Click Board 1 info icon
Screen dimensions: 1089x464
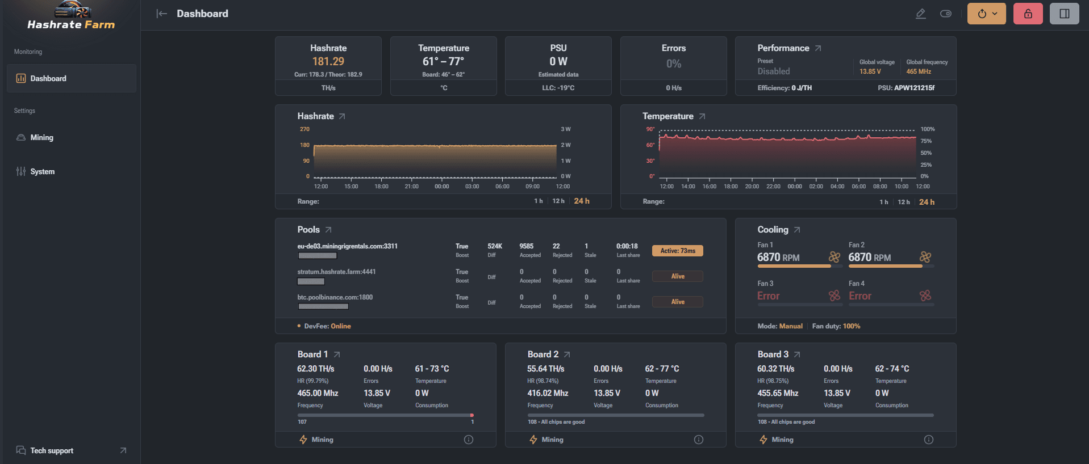click(x=469, y=440)
